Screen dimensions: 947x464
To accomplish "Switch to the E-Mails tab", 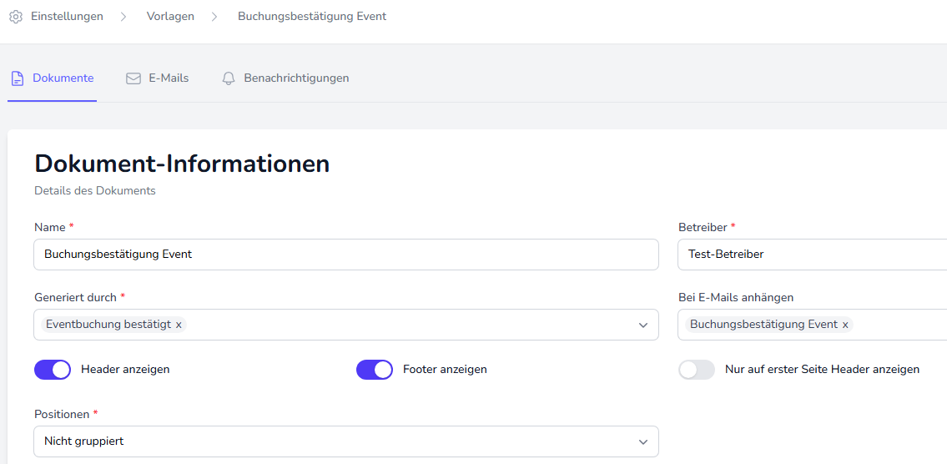I will point(168,78).
